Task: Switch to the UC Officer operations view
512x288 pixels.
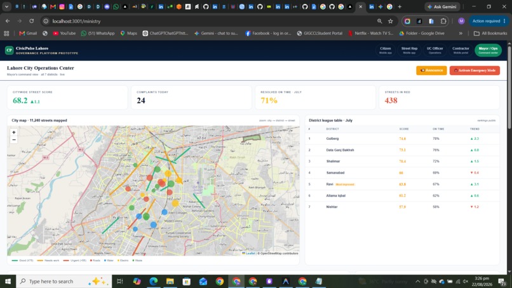Action: [x=435, y=50]
